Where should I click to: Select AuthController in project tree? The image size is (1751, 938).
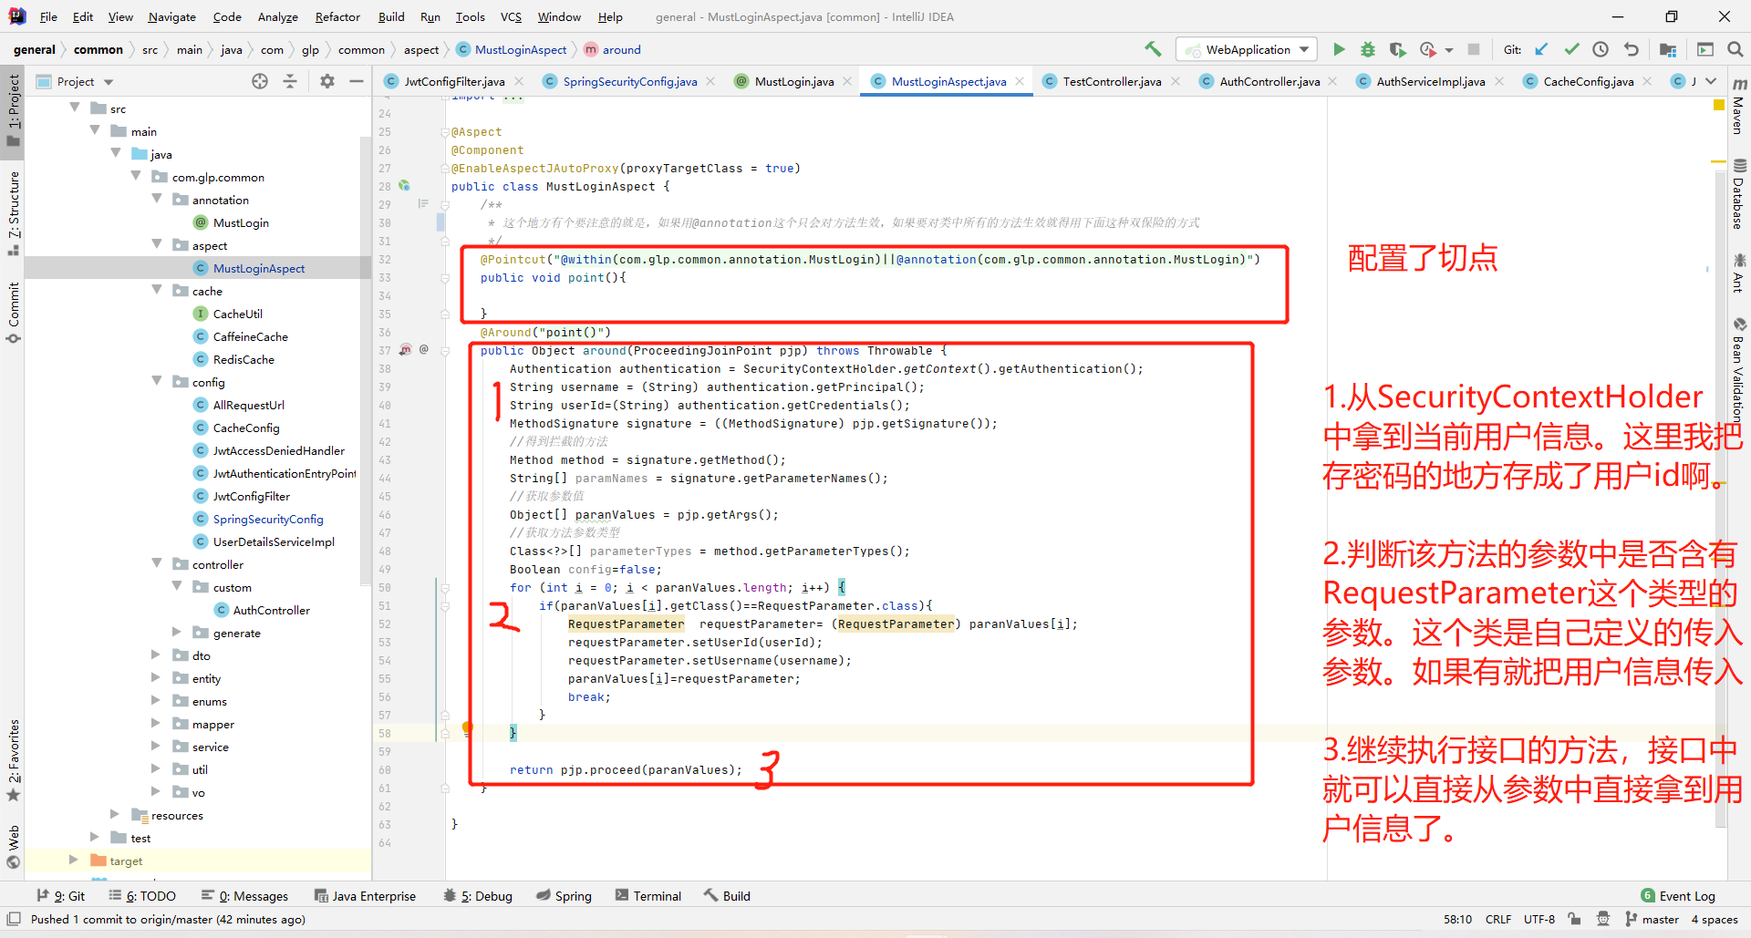[x=271, y=610]
